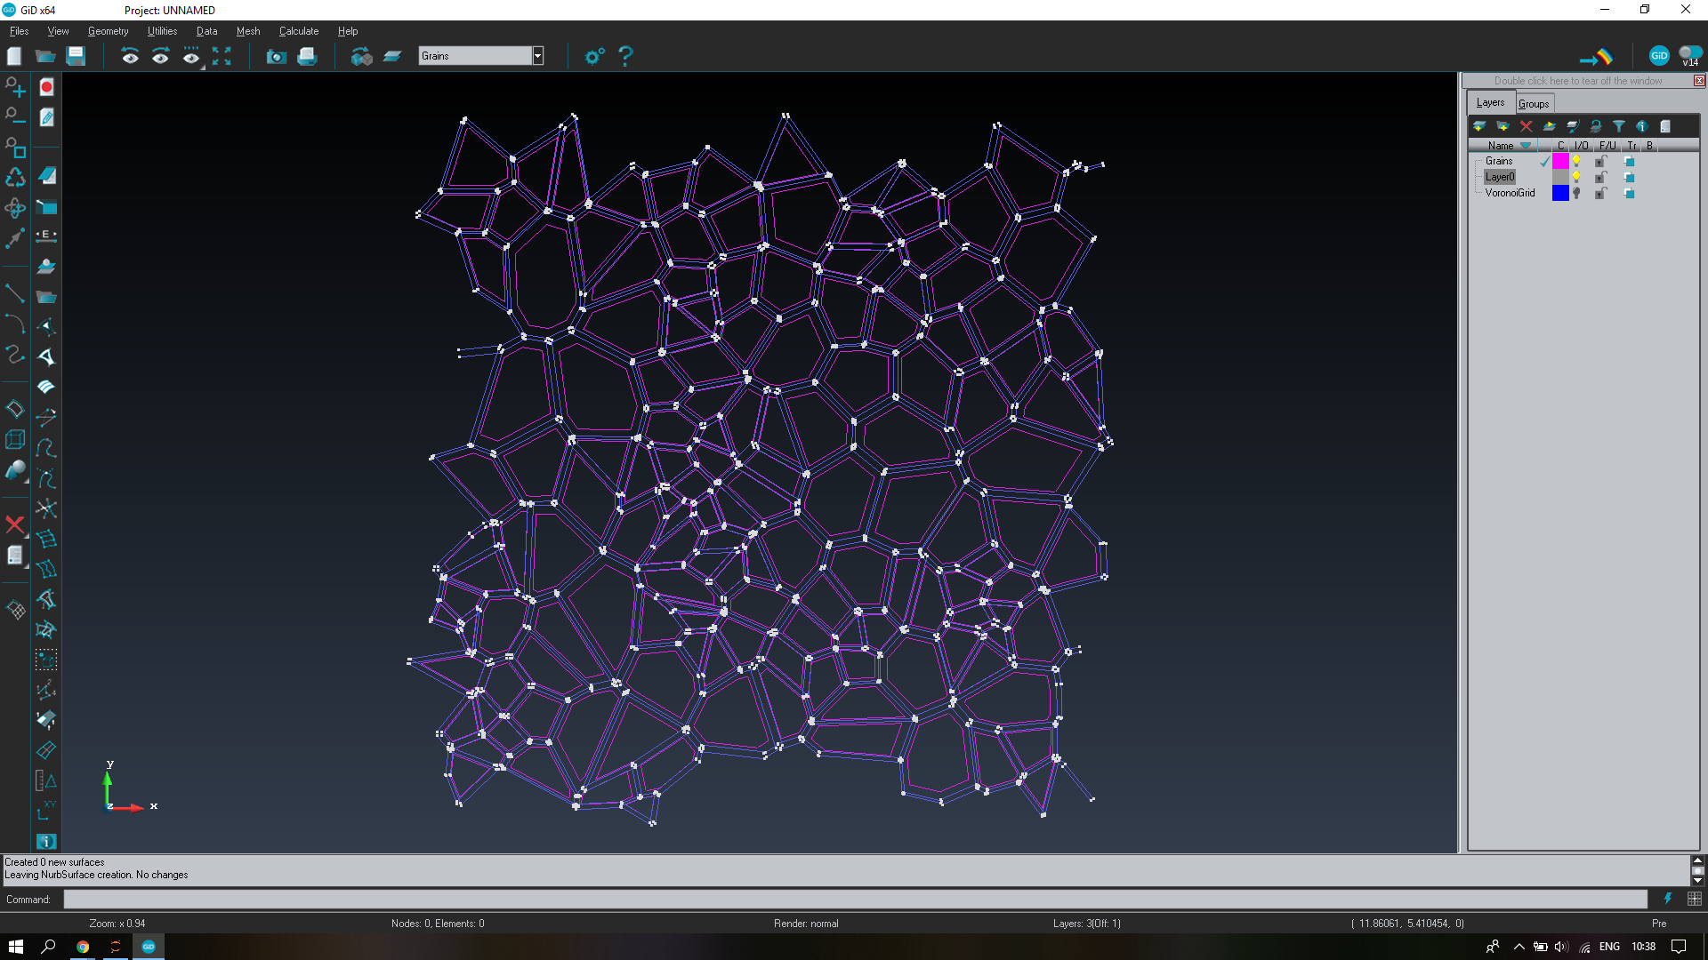This screenshot has width=1708, height=960.
Task: Click the preferences gear icon
Action: point(594,56)
